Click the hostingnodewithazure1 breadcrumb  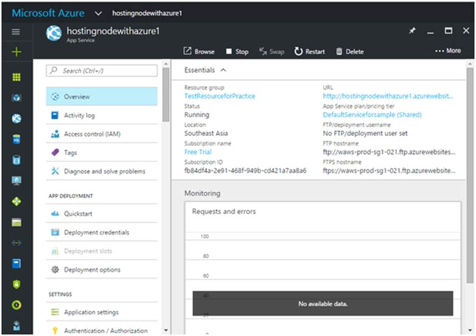pyautogui.click(x=147, y=13)
